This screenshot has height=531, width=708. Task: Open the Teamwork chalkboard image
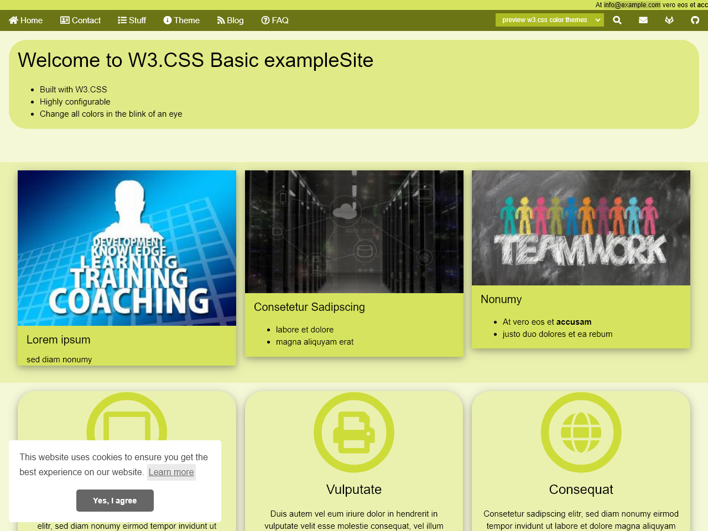(x=581, y=228)
